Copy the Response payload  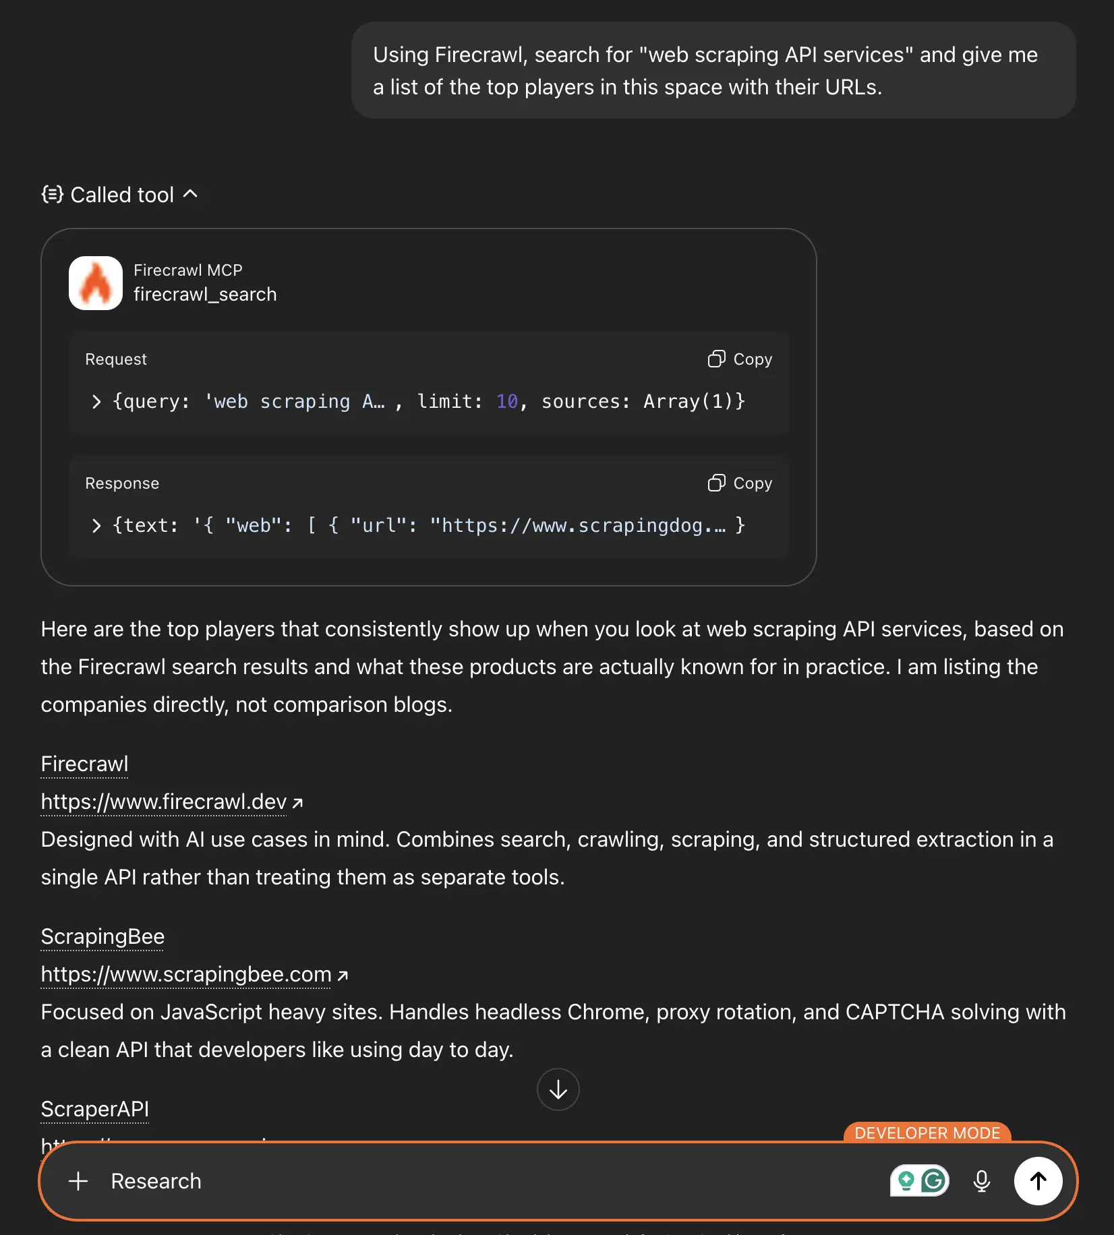pos(739,483)
